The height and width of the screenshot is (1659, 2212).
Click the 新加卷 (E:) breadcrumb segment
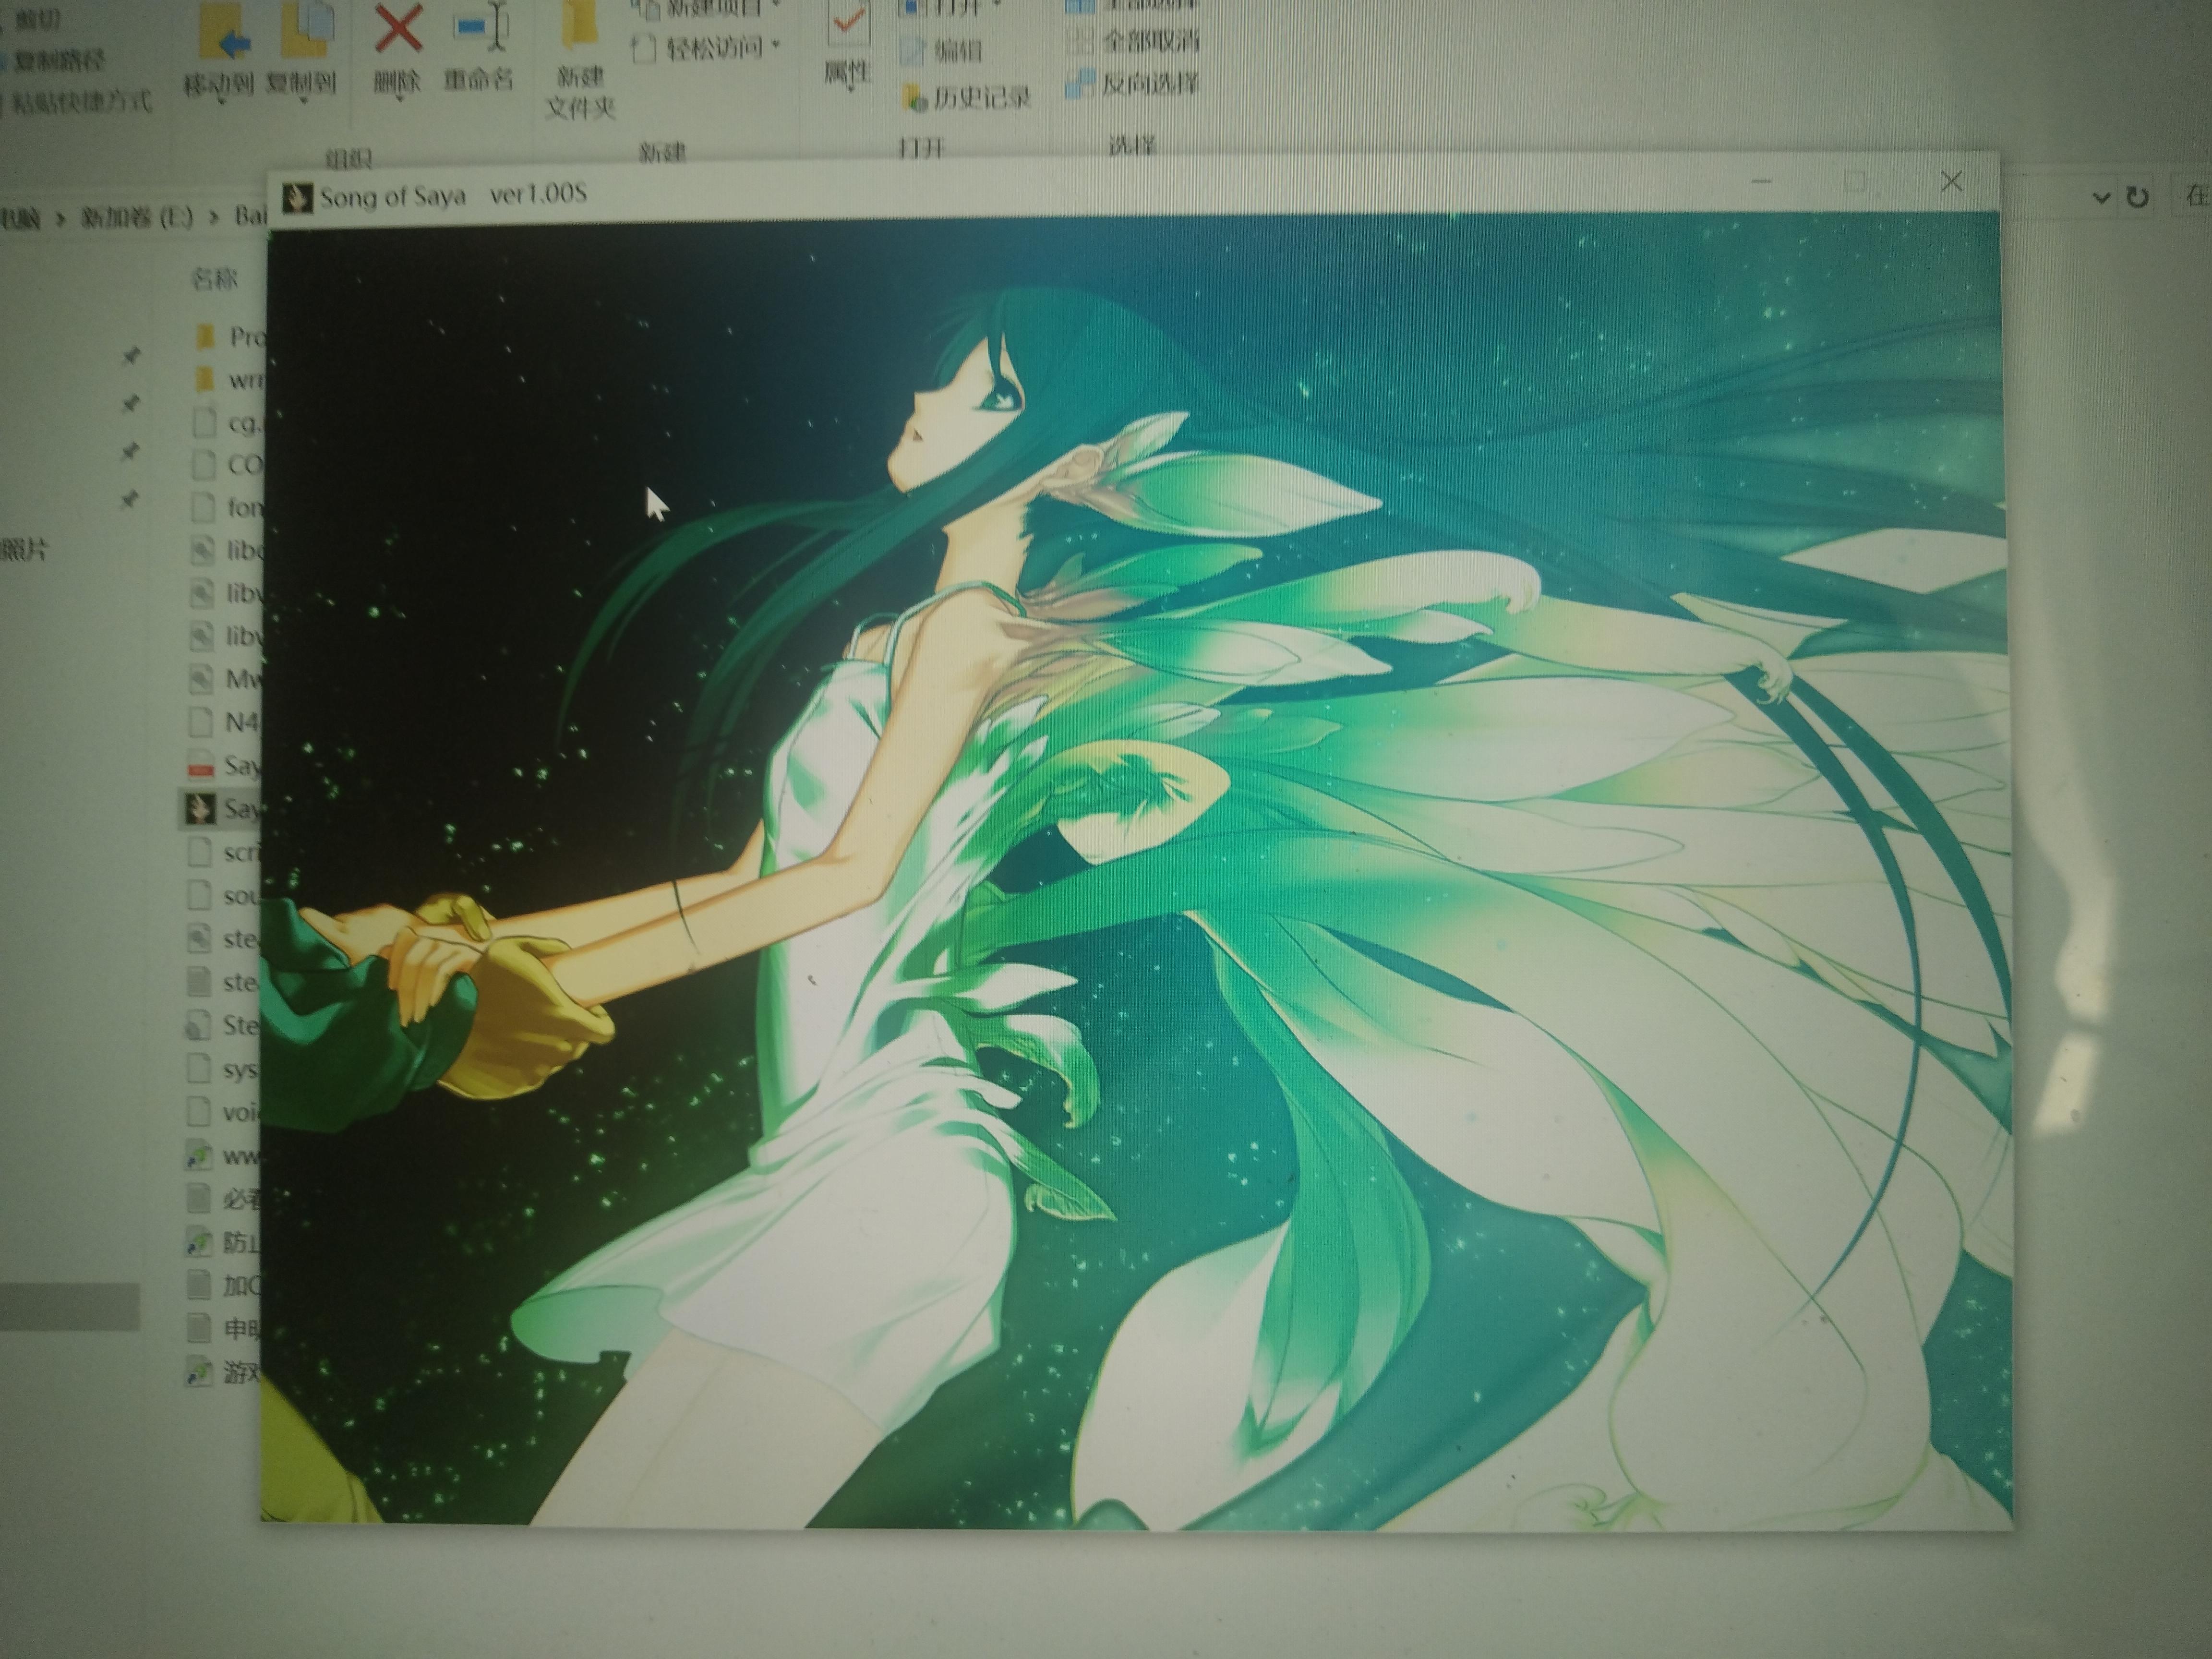click(136, 217)
